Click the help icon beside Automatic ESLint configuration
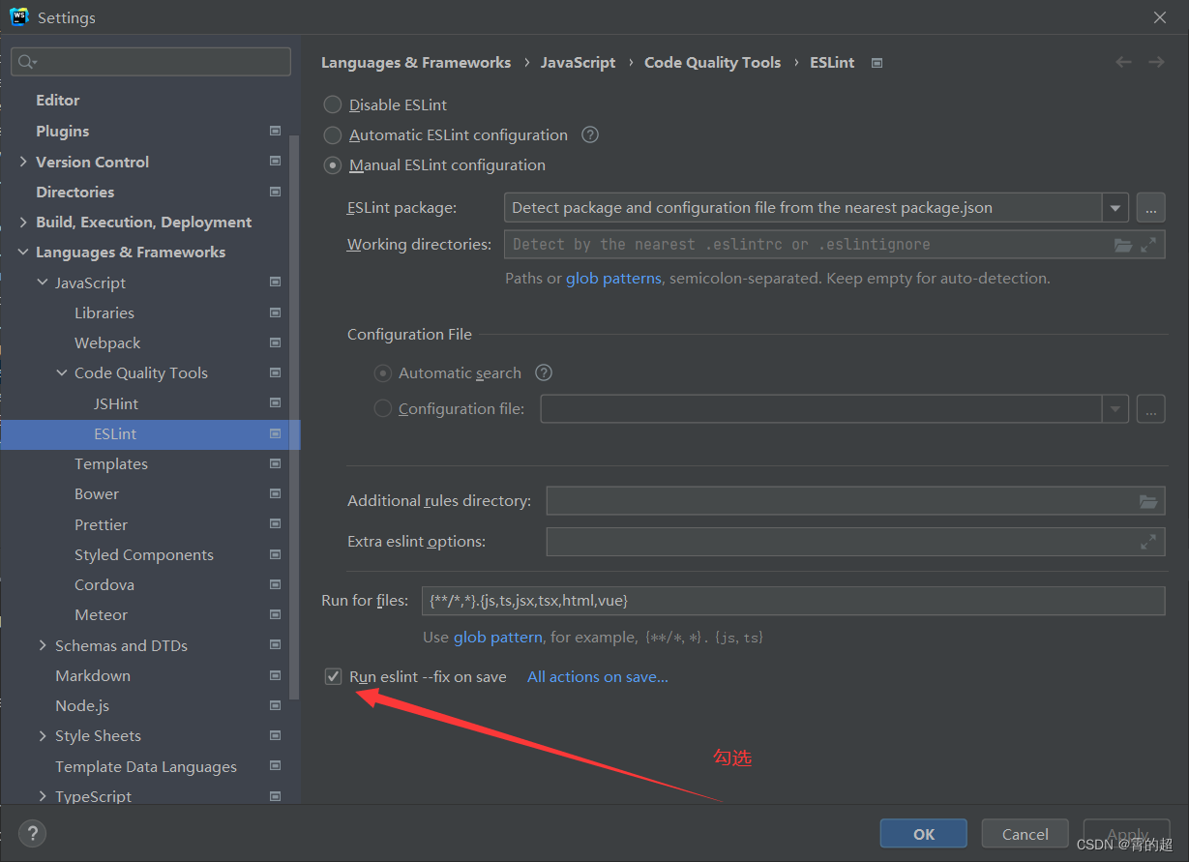The image size is (1189, 862). click(590, 134)
